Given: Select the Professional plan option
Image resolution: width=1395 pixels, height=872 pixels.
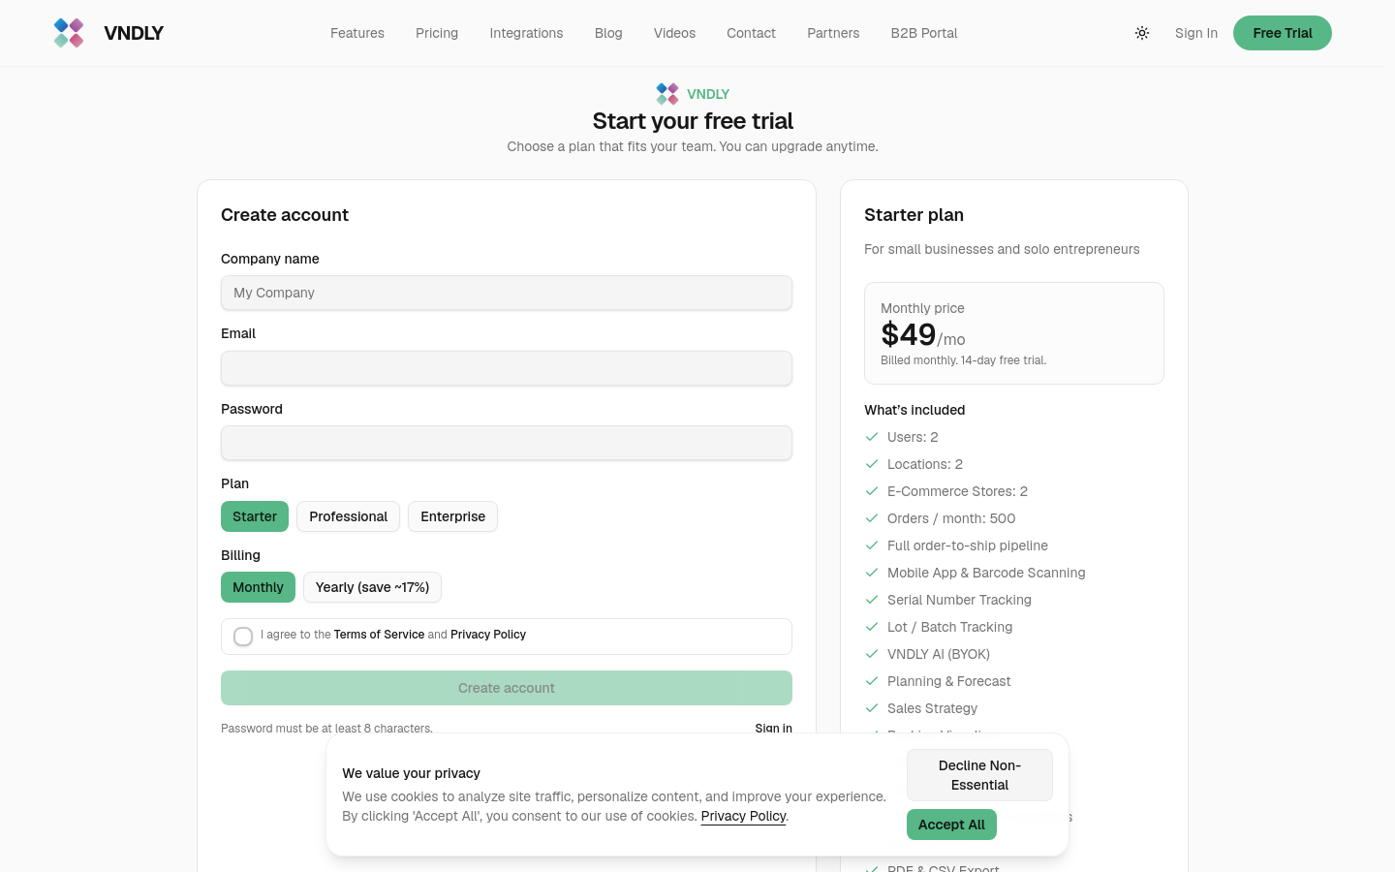Looking at the screenshot, I should [348, 516].
